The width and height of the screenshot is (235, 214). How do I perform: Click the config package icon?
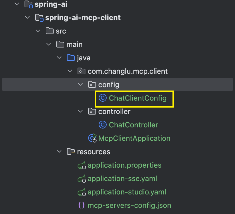(92, 84)
